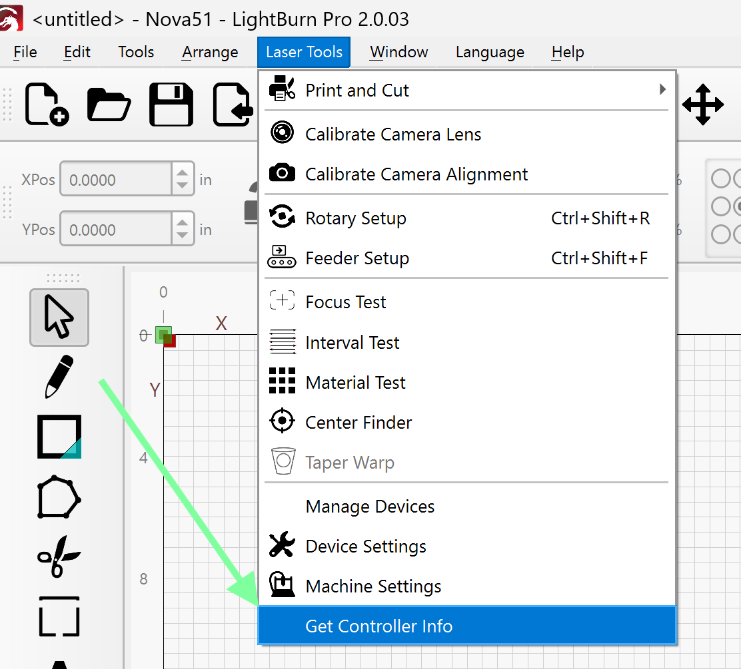Open the Help menu

568,52
